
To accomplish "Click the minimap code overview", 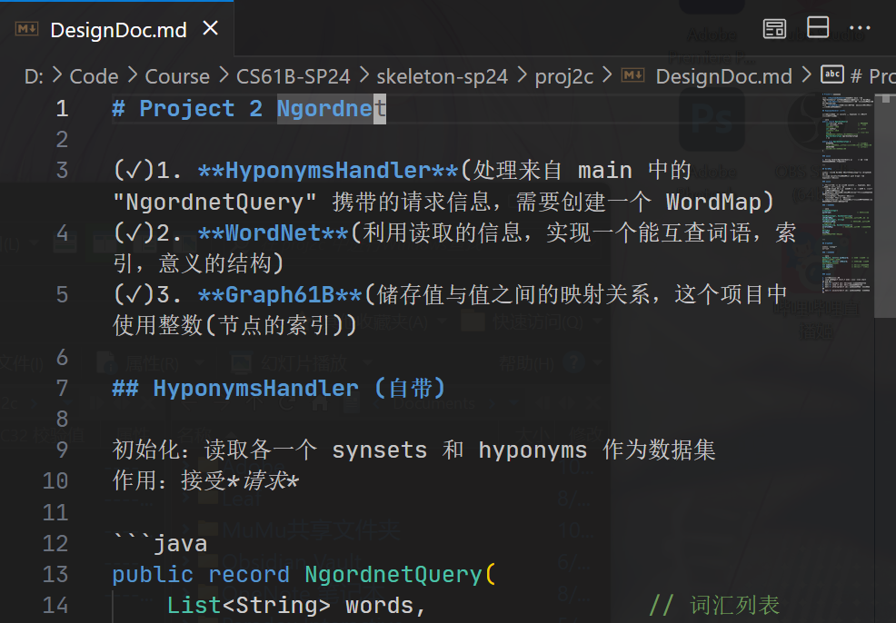I will point(847,194).
